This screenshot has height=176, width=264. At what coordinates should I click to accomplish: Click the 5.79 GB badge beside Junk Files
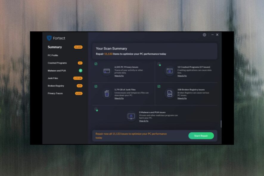[78, 78]
